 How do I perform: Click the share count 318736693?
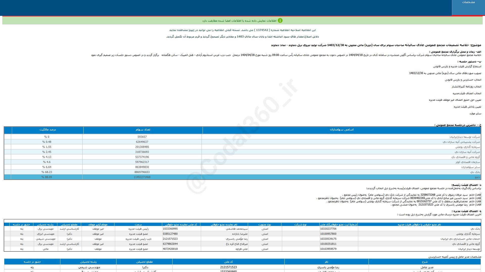142,152
